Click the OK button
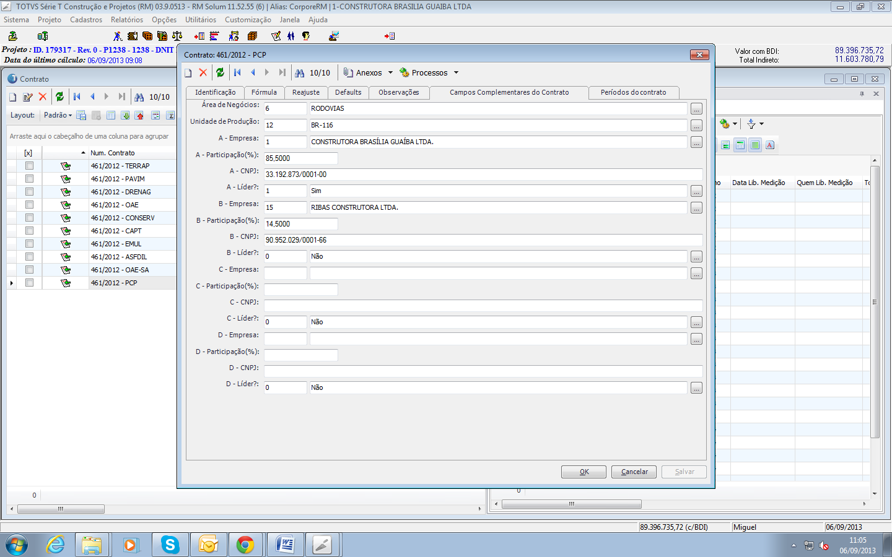This screenshot has height=557, width=892. [x=584, y=472]
